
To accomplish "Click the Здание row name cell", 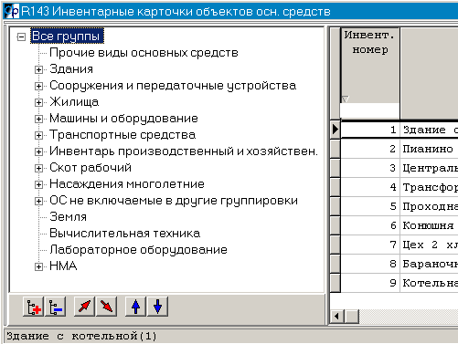I will [x=430, y=130].
